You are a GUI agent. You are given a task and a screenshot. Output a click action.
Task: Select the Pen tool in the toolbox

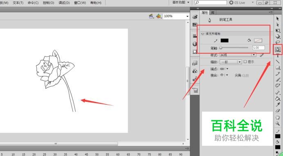point(278,49)
